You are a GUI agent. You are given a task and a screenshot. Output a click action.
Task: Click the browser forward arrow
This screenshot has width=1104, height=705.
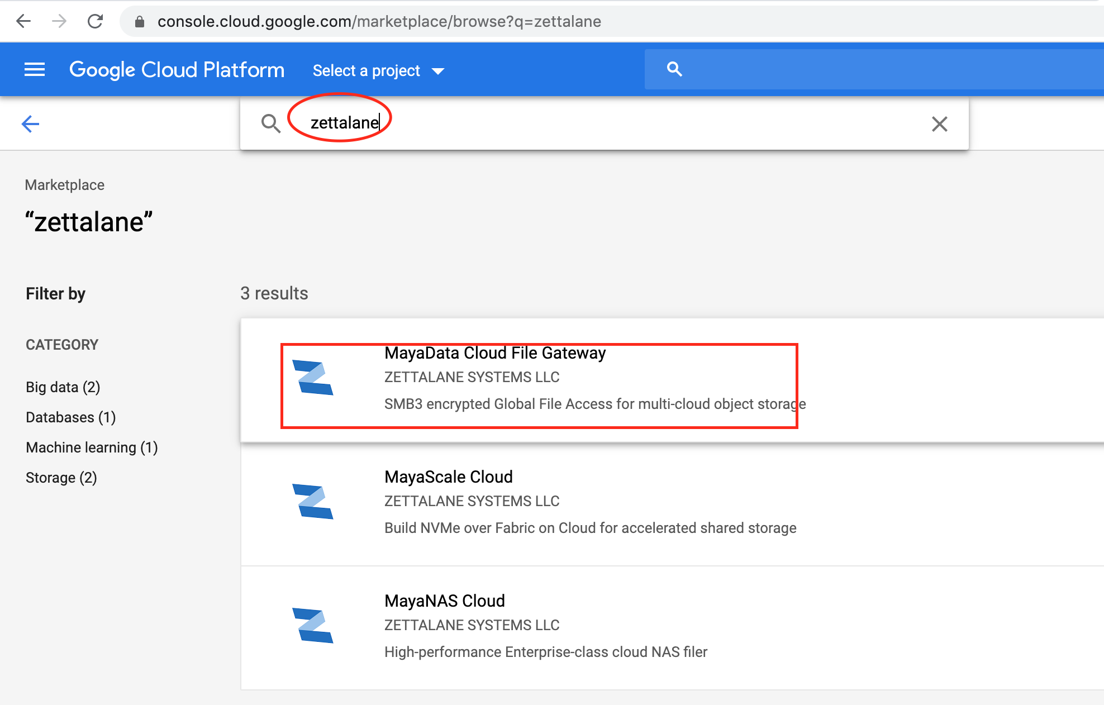[59, 21]
